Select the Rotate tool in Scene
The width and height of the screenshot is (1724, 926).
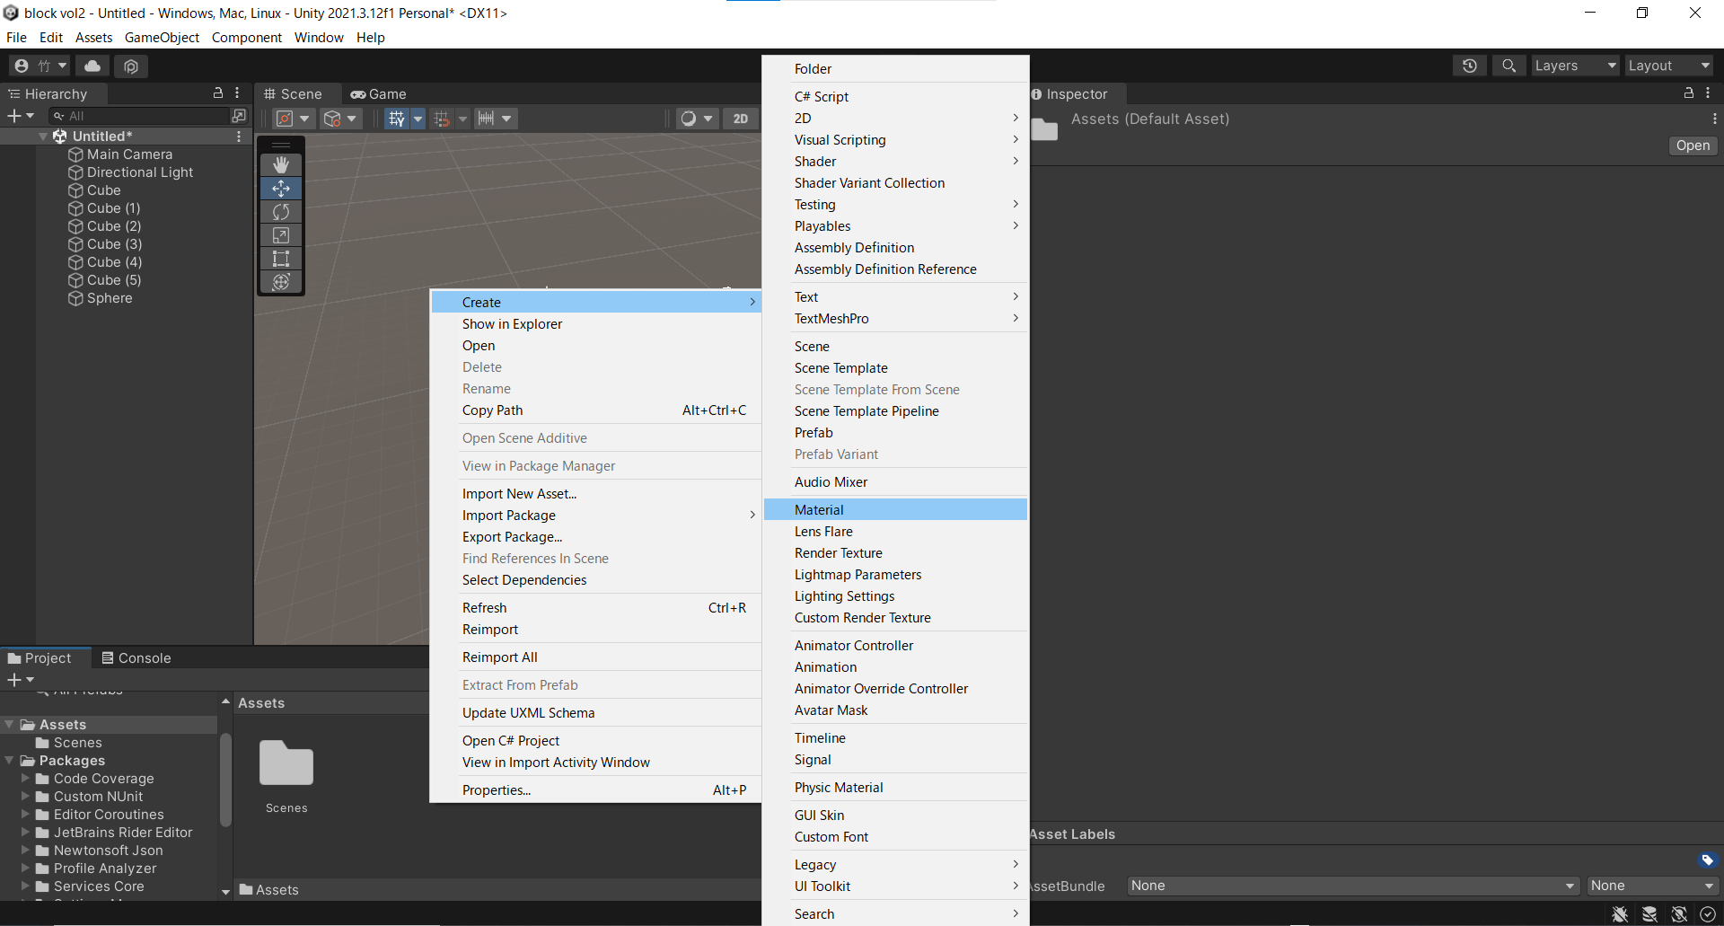pyautogui.click(x=281, y=212)
